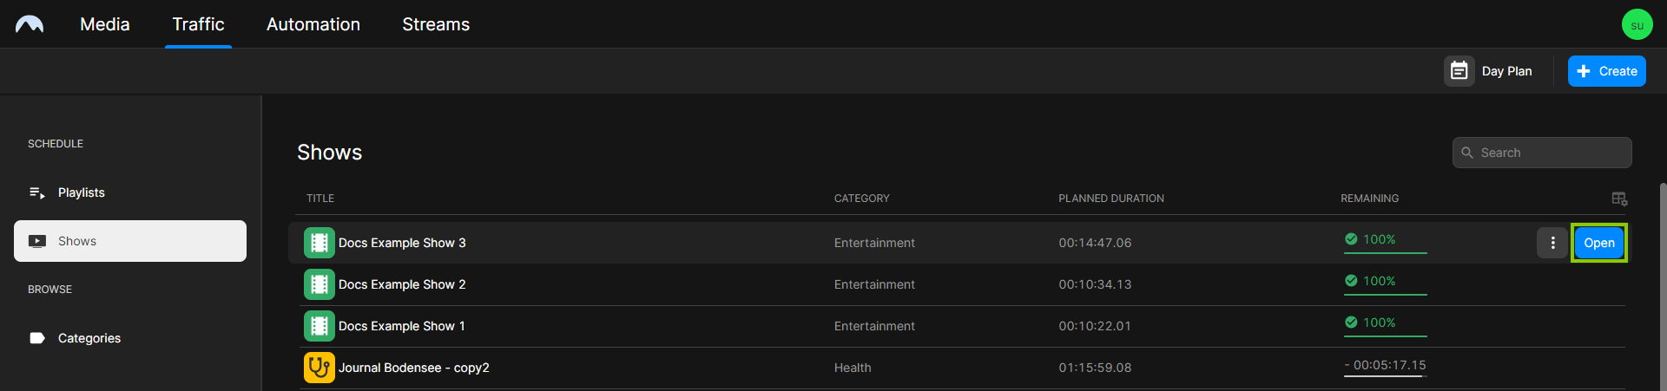Switch to the Media tab
The image size is (1667, 391).
(x=105, y=24)
